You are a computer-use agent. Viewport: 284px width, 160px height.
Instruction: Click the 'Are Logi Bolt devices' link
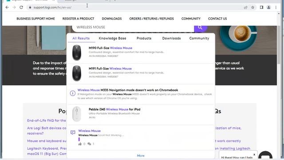tap(47, 128)
